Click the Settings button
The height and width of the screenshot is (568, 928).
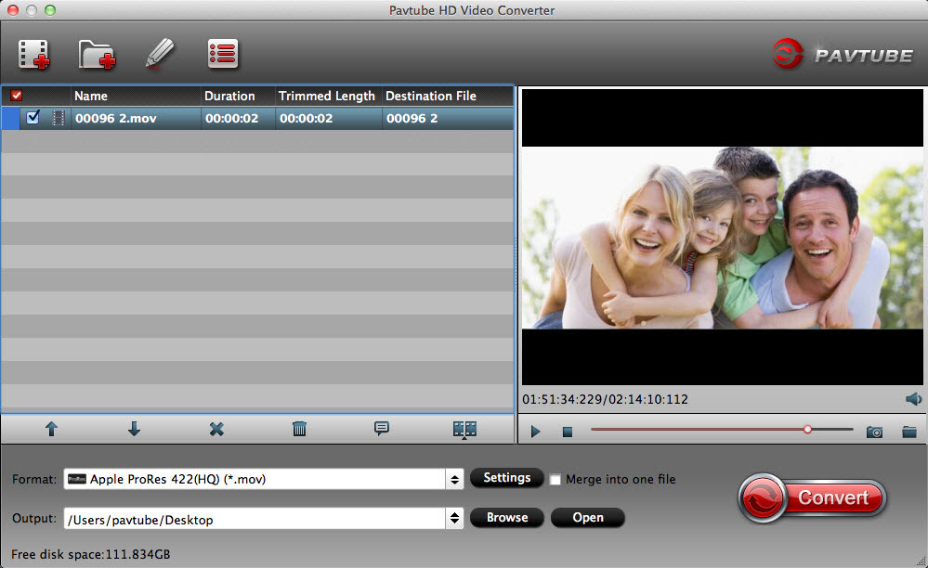506,478
